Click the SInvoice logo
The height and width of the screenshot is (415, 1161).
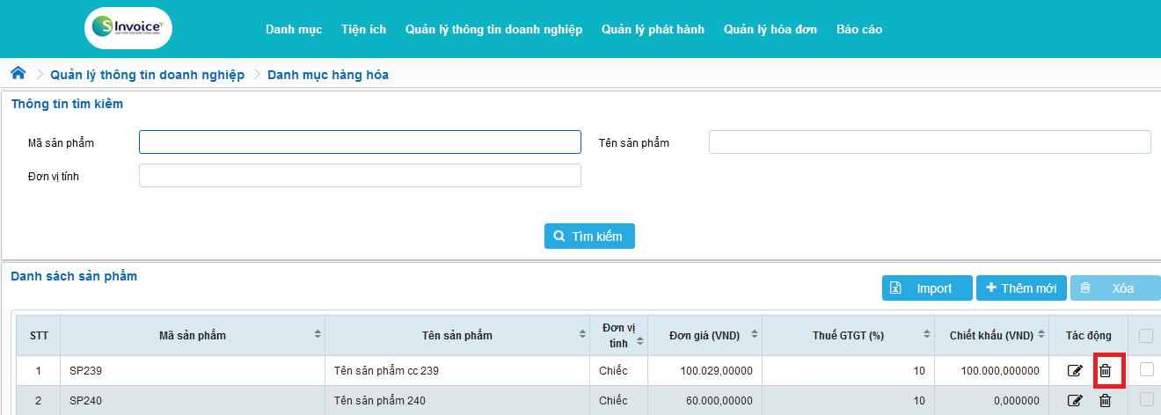coord(128,28)
